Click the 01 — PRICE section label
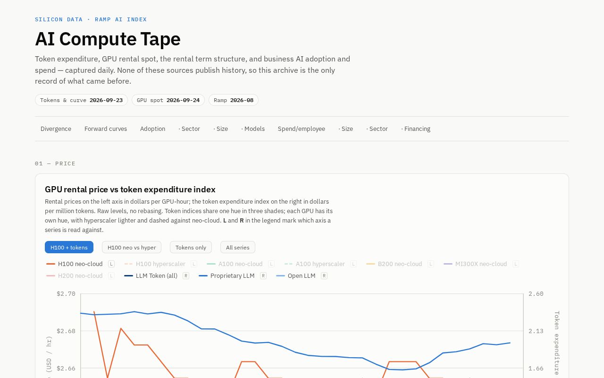604x378 pixels. (55, 163)
